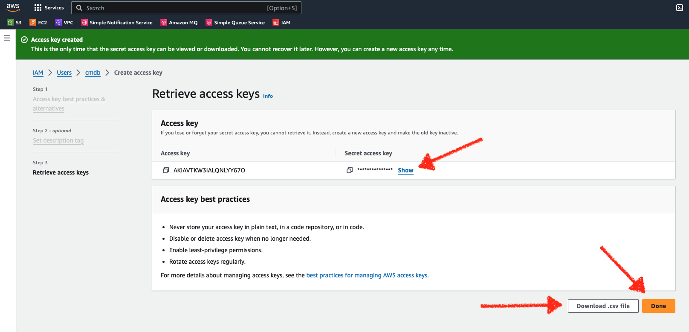
Task: Click 'Rotate access keys regularly.' bullet
Action: click(x=207, y=262)
